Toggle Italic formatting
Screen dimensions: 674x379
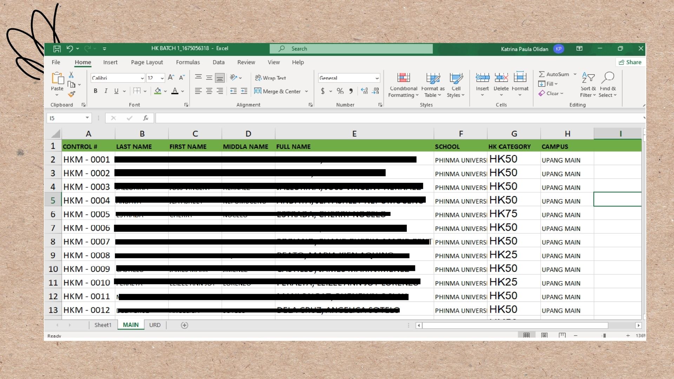tap(106, 91)
